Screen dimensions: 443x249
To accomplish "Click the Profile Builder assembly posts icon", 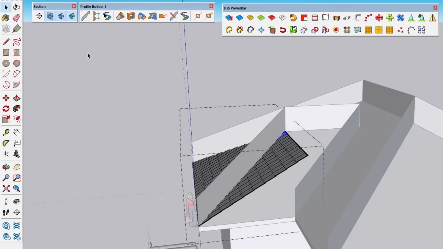I will [x=96, y=16].
